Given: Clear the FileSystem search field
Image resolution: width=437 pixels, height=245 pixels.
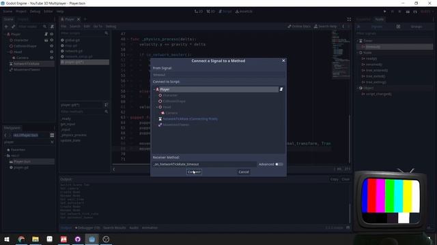Looking at the screenshot, I should click(52, 142).
